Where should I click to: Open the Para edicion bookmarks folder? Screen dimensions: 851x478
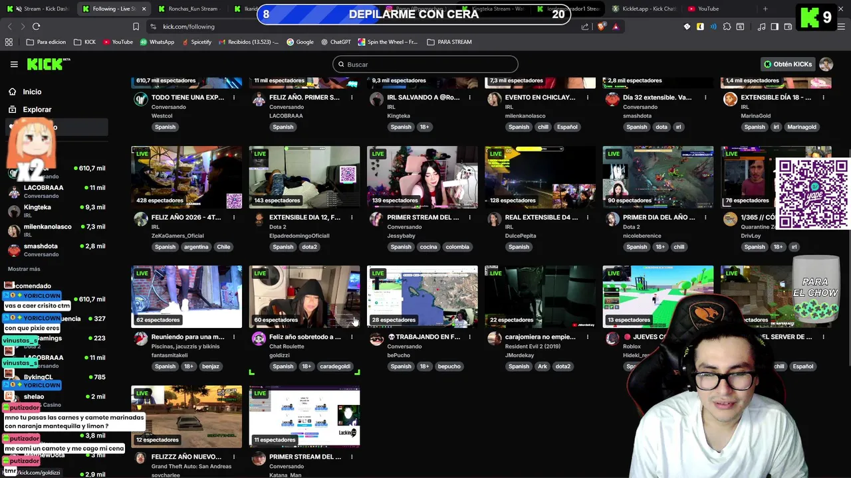(x=46, y=42)
